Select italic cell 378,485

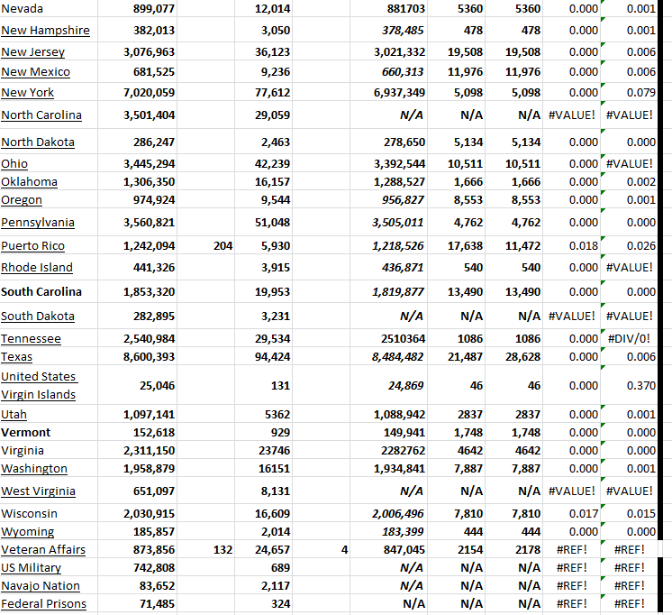click(x=388, y=31)
